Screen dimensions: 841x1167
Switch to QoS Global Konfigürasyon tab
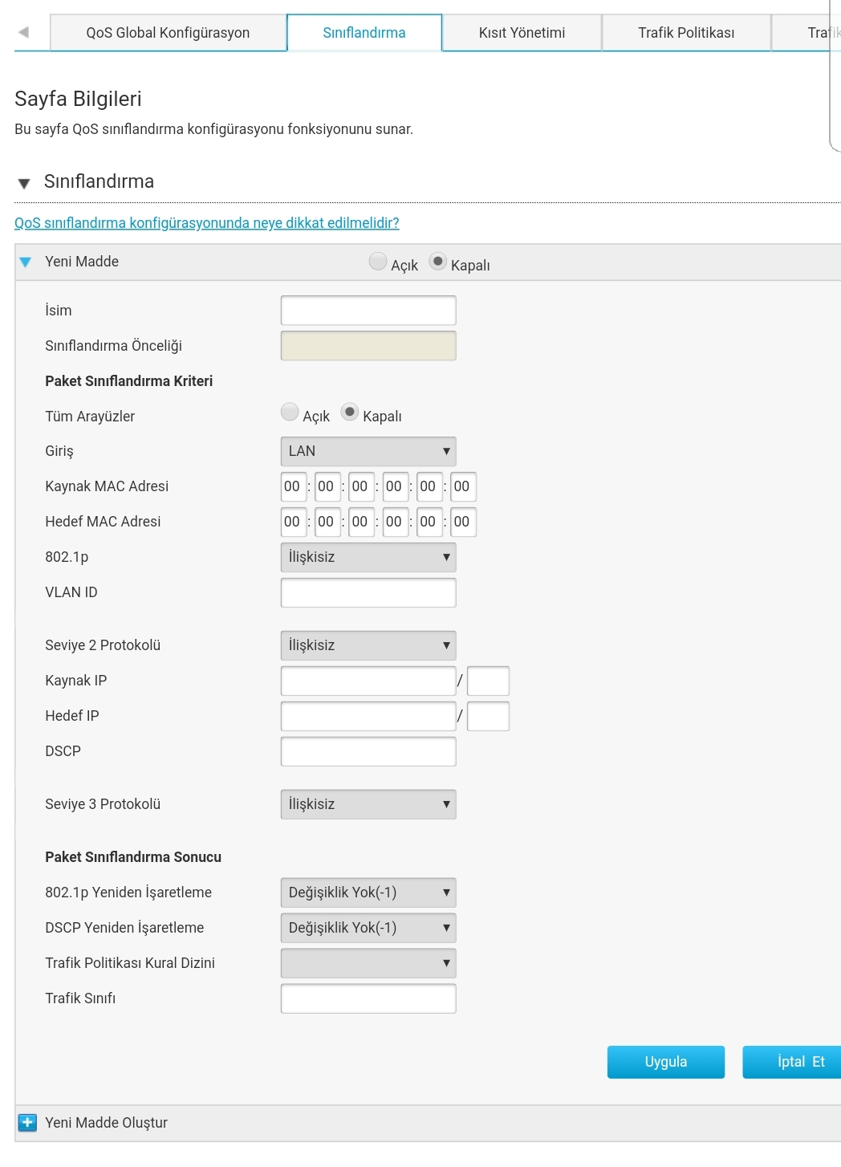(x=168, y=33)
